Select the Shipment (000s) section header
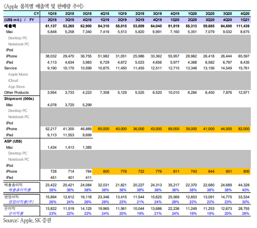The width and height of the screenshot is (257, 228). [x=19, y=99]
